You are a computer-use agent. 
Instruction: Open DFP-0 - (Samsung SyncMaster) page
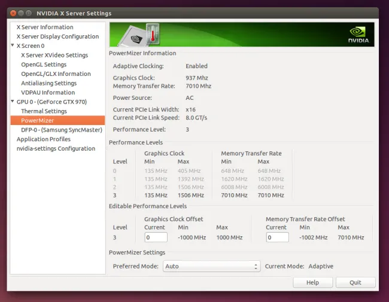coord(62,130)
